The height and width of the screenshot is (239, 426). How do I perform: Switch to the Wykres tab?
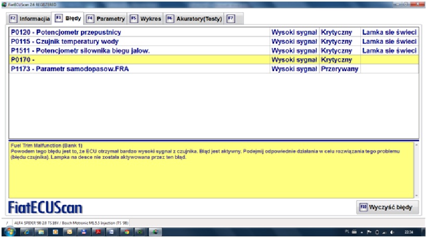coord(146,19)
